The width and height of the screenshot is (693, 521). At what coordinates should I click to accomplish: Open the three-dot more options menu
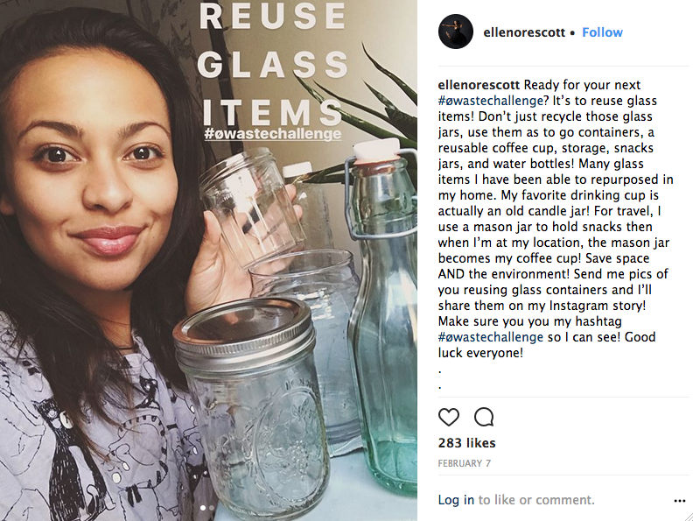[x=680, y=501]
